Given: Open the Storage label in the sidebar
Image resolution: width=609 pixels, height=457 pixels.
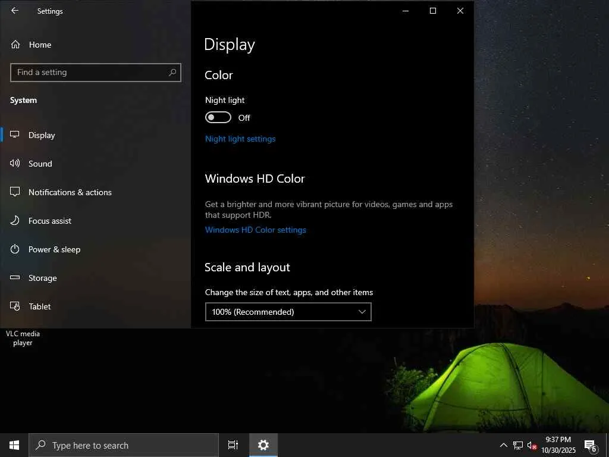Looking at the screenshot, I should [42, 278].
